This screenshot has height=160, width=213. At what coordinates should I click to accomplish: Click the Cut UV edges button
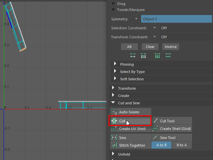point(130,121)
